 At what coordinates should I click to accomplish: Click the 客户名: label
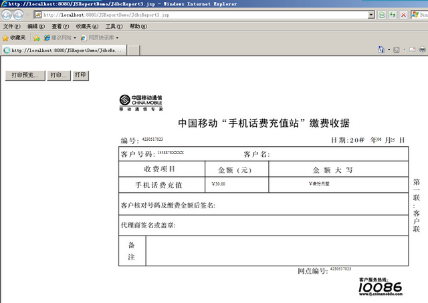pos(257,154)
